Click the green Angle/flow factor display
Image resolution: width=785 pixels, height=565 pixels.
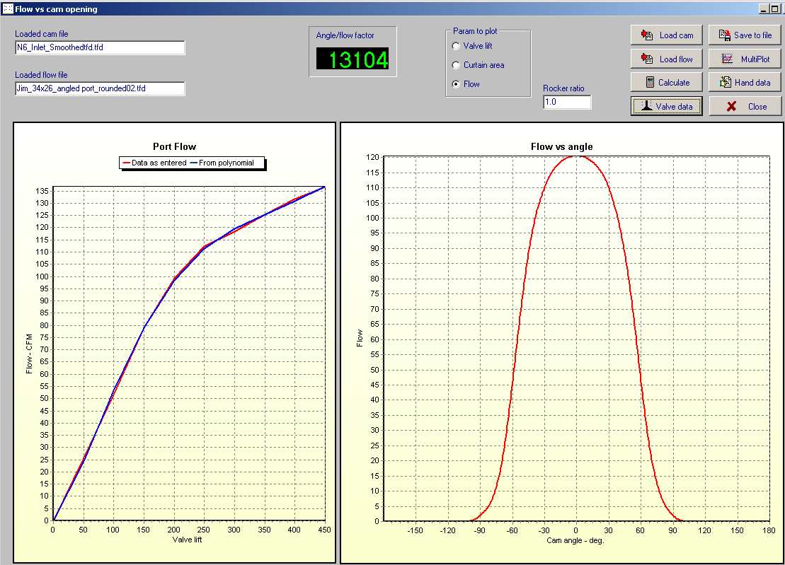coord(353,59)
